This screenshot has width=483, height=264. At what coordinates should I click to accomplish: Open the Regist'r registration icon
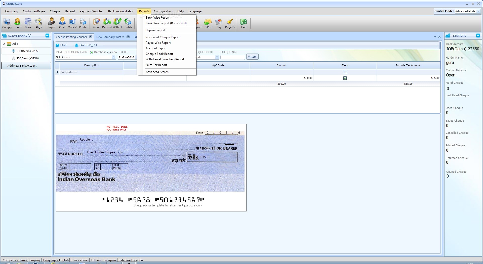coord(230,23)
